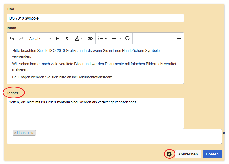Click the undo arrow in the editor toolbar
This screenshot has height=164, width=229.
(x=12, y=39)
